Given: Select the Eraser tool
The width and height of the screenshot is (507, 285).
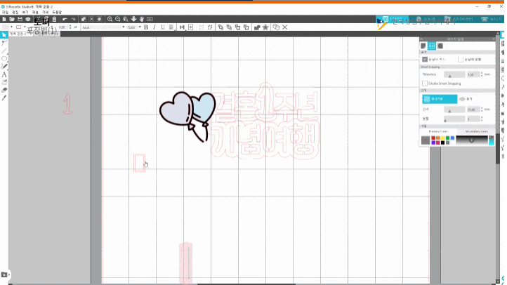Looking at the screenshot, I should (x=4, y=90).
